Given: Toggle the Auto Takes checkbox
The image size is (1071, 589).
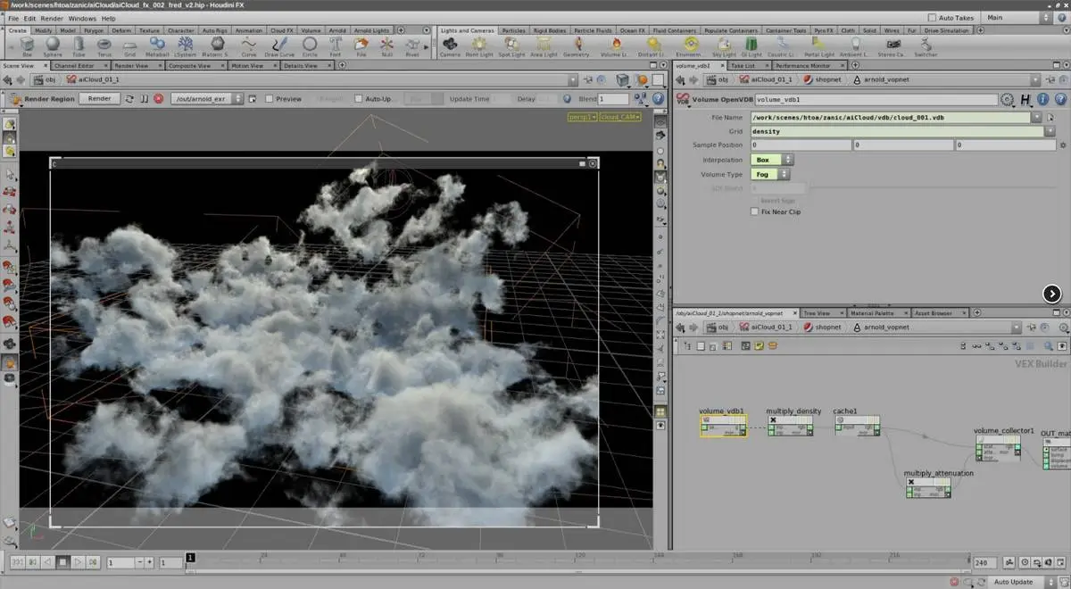Looking at the screenshot, I should [x=933, y=18].
